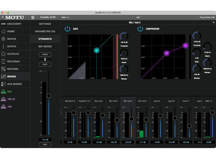Open Aux Mixing from the sidebar
This screenshot has width=216, height=159.
[14, 84]
